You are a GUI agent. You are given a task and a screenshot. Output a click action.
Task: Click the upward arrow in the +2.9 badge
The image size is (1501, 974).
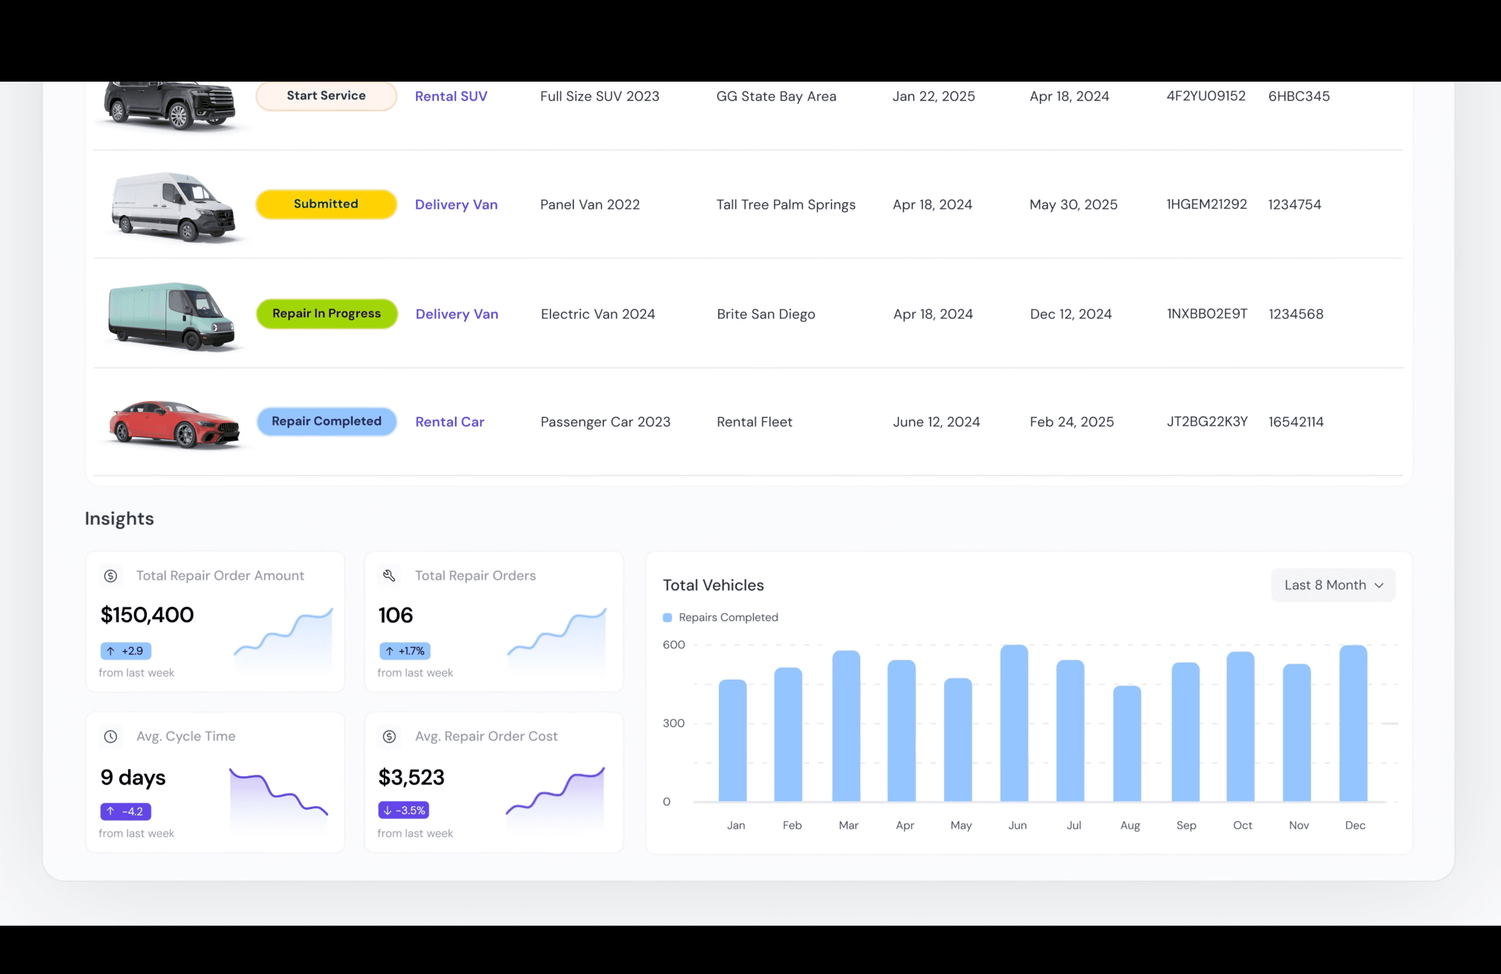(111, 651)
